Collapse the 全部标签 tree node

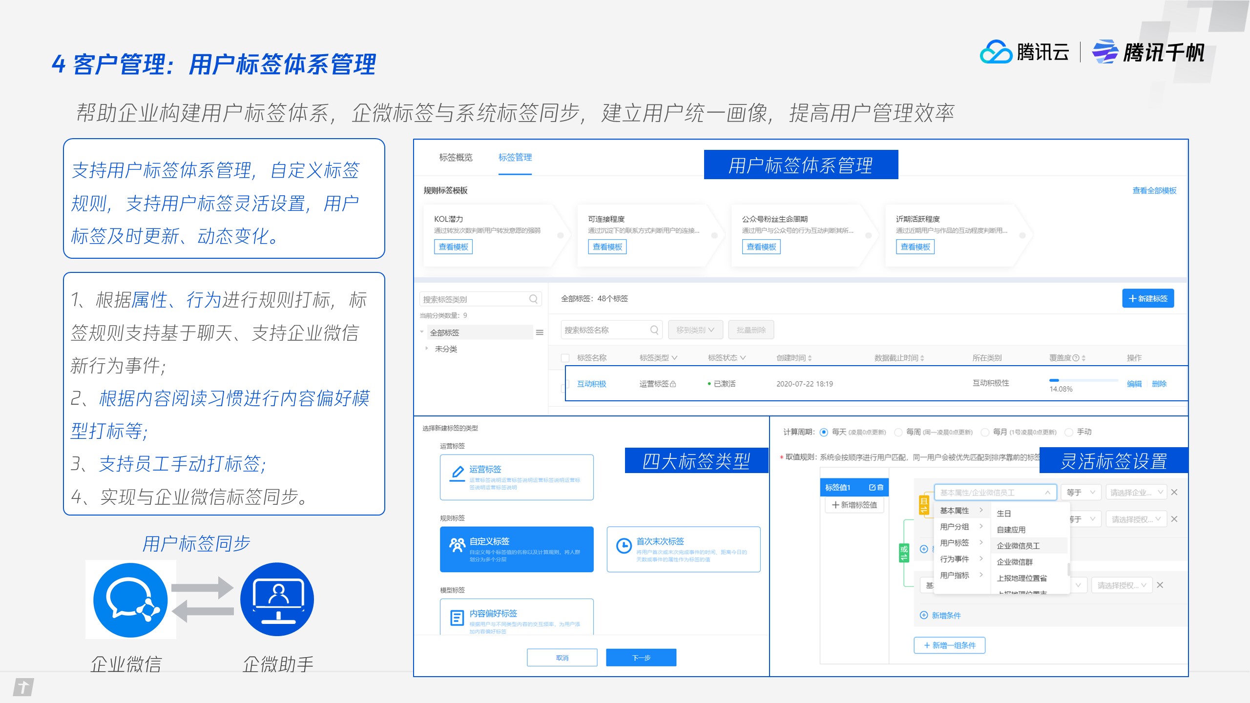click(422, 332)
